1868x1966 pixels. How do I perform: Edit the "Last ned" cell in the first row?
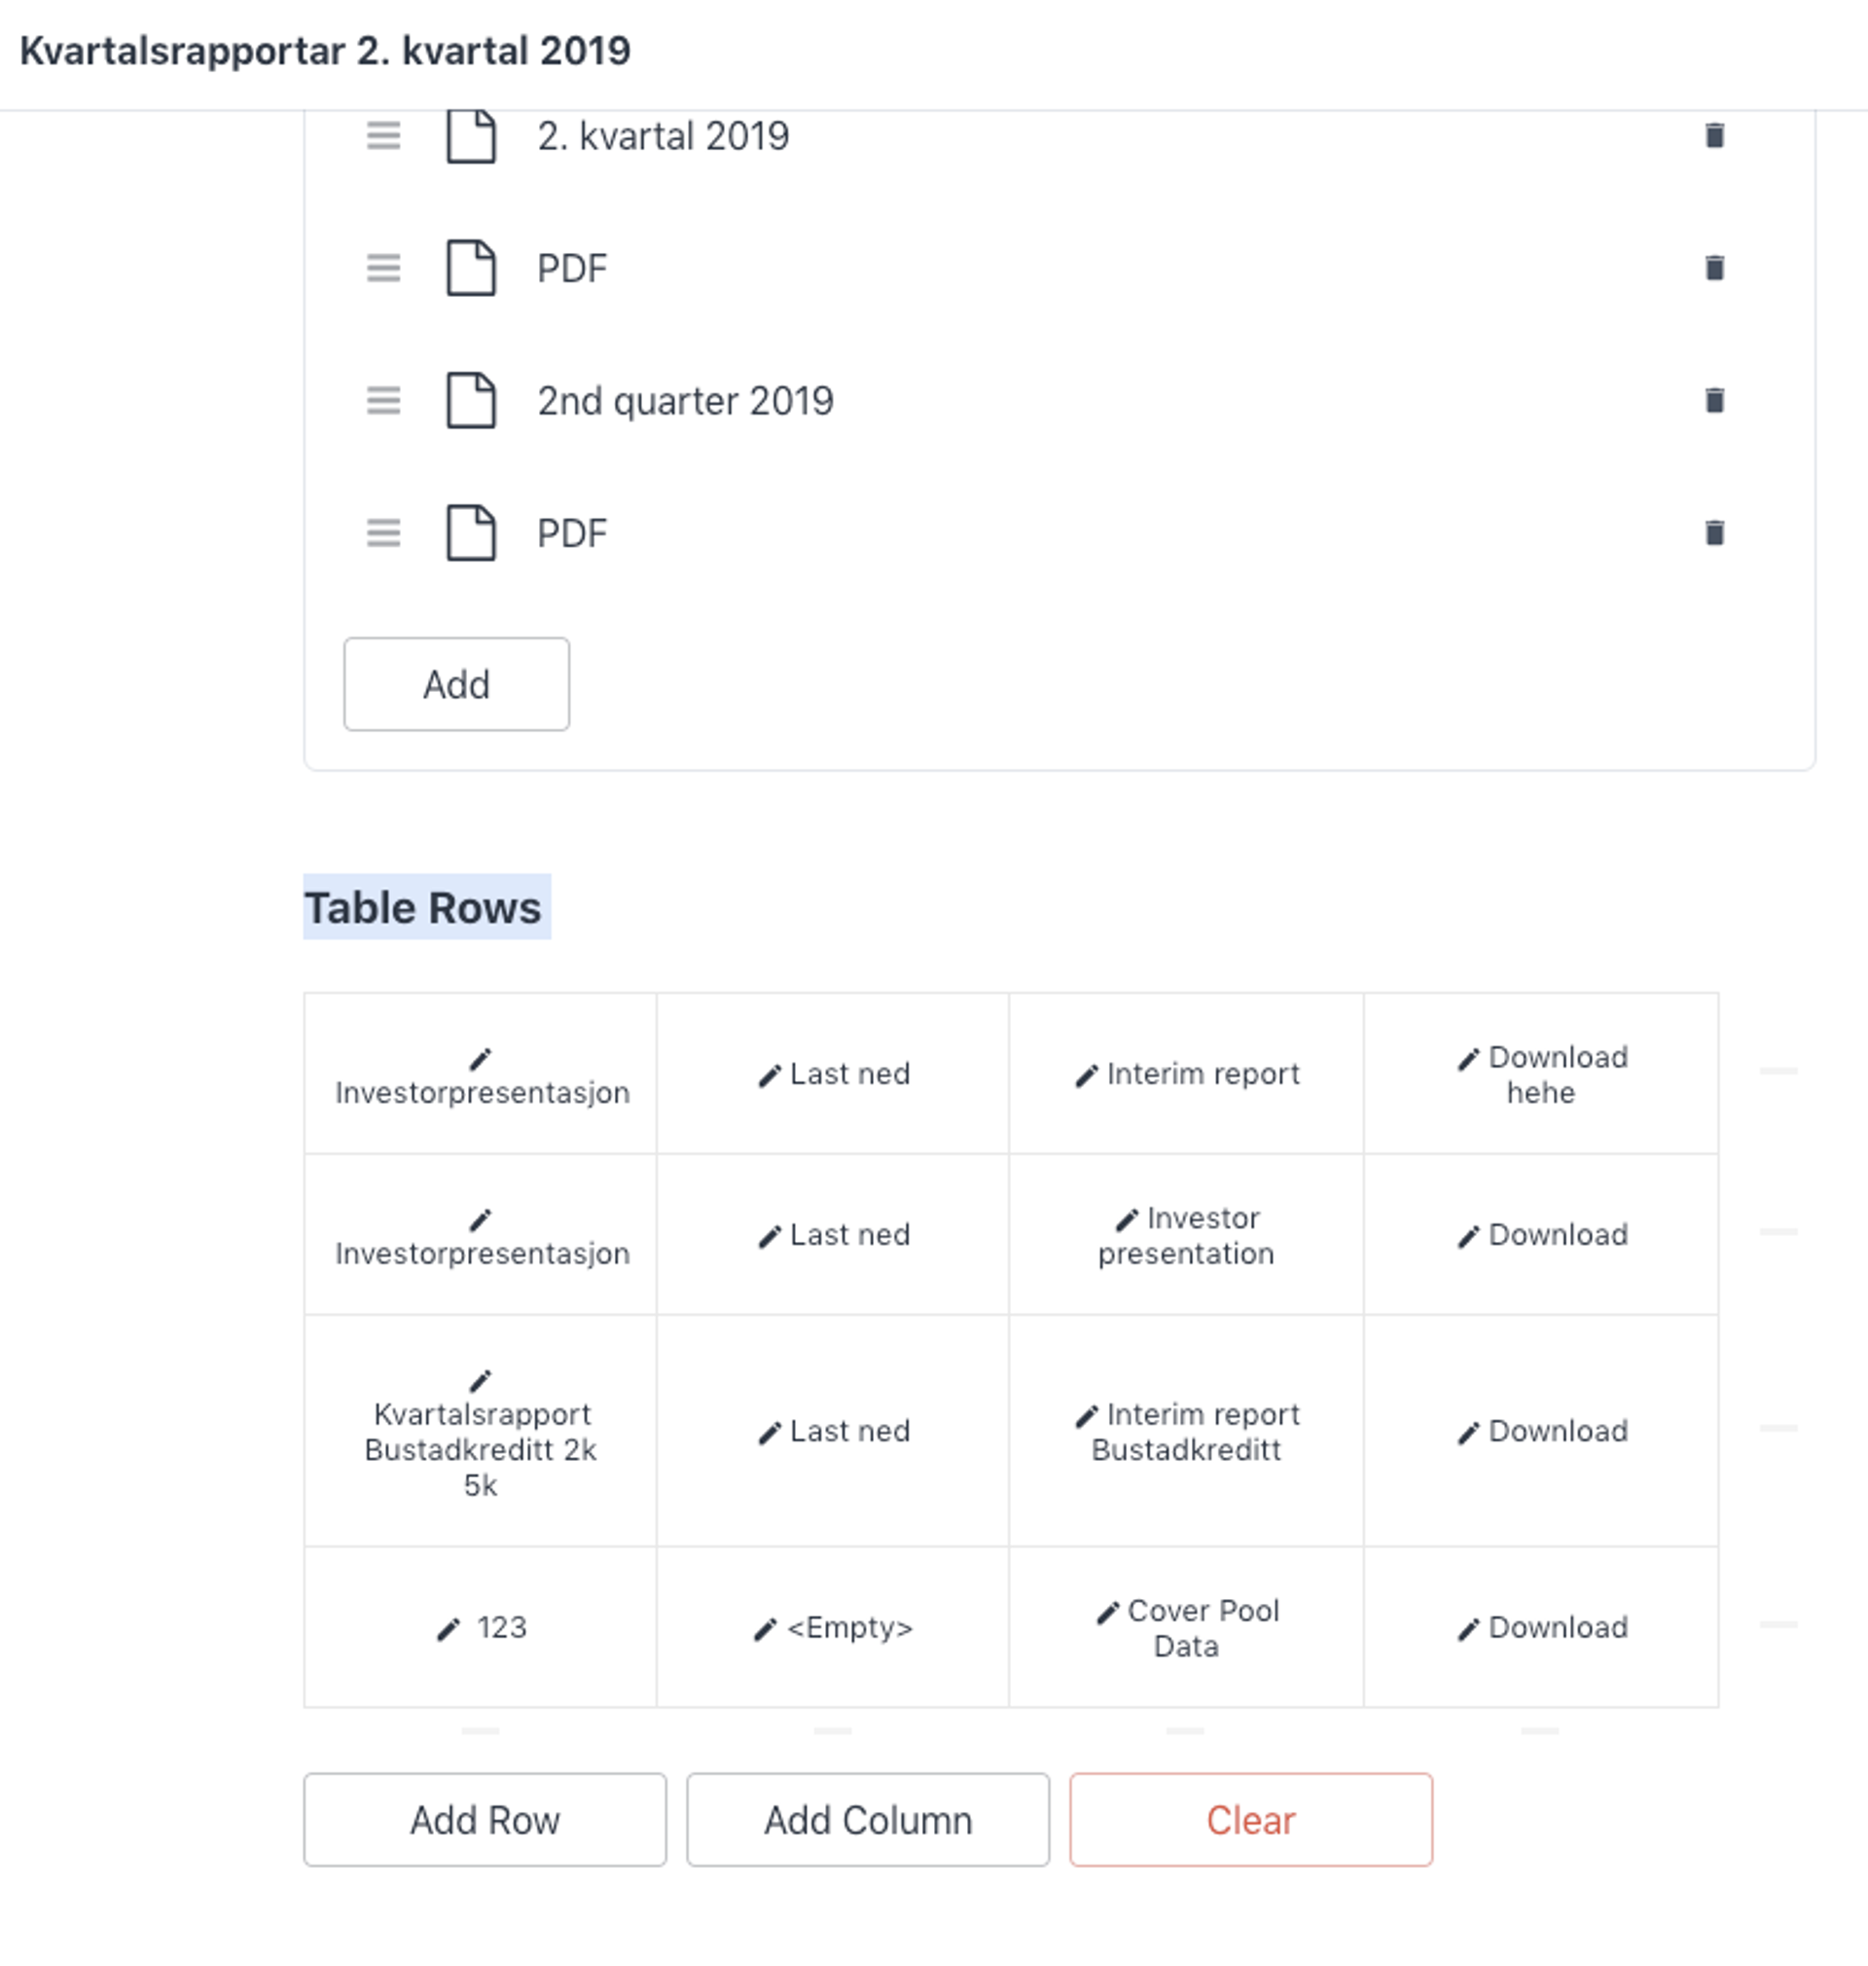click(835, 1074)
